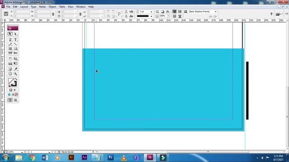Screen dimensions: 289x162
Task: Select the Zoom magnifier tool
Action: click(x=15, y=74)
